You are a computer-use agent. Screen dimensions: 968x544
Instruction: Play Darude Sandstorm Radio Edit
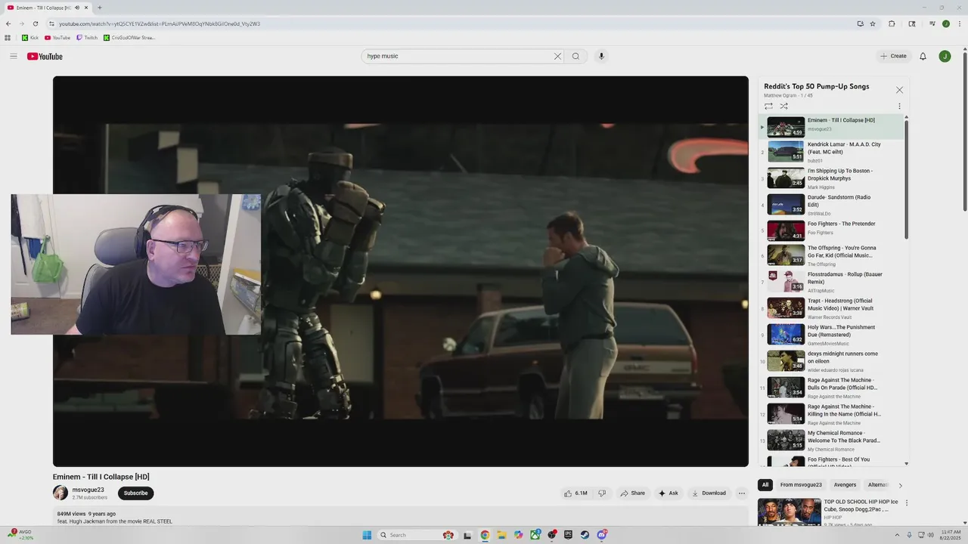pos(831,205)
